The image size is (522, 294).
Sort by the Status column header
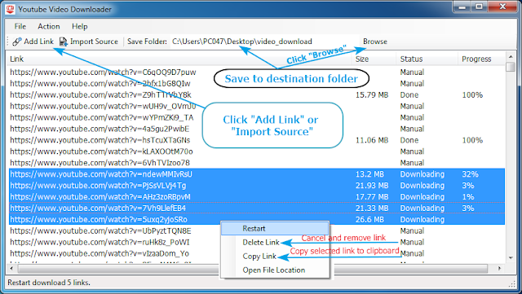pos(411,59)
